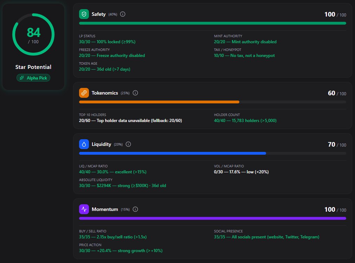Click the Liquidity 70 / 100 score
355x263 pixels.
pyautogui.click(x=337, y=145)
